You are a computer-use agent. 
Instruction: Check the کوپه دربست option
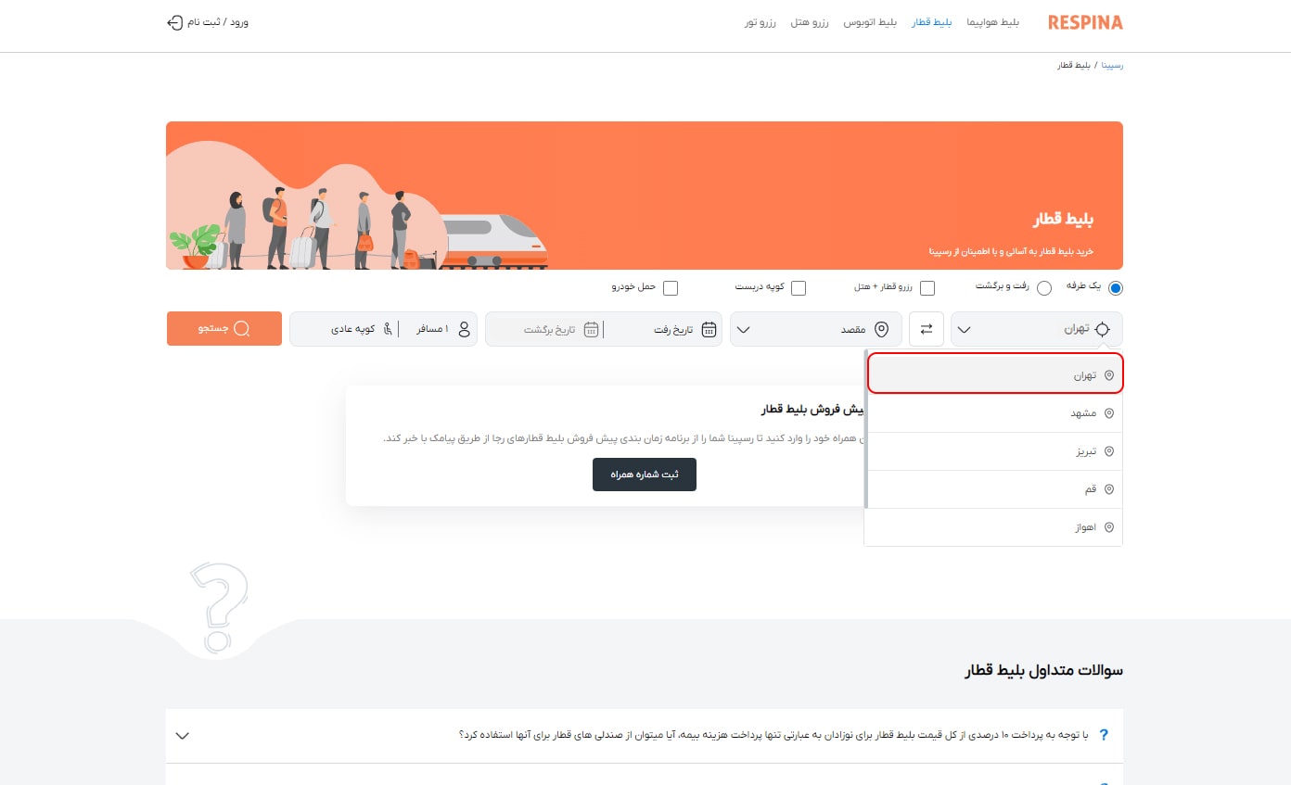[799, 288]
